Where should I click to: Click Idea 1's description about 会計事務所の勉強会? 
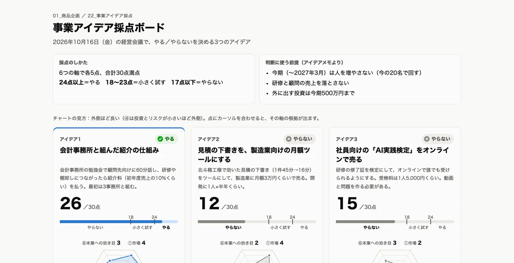(x=119, y=178)
